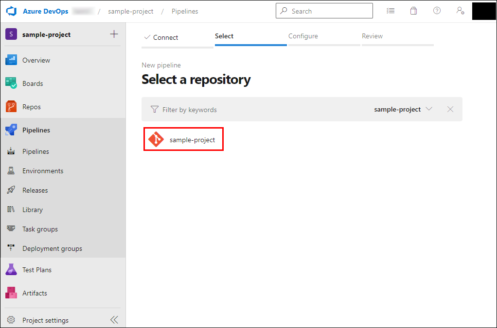Click the Search input field
Screen dimensions: 497x328
tap(324, 11)
